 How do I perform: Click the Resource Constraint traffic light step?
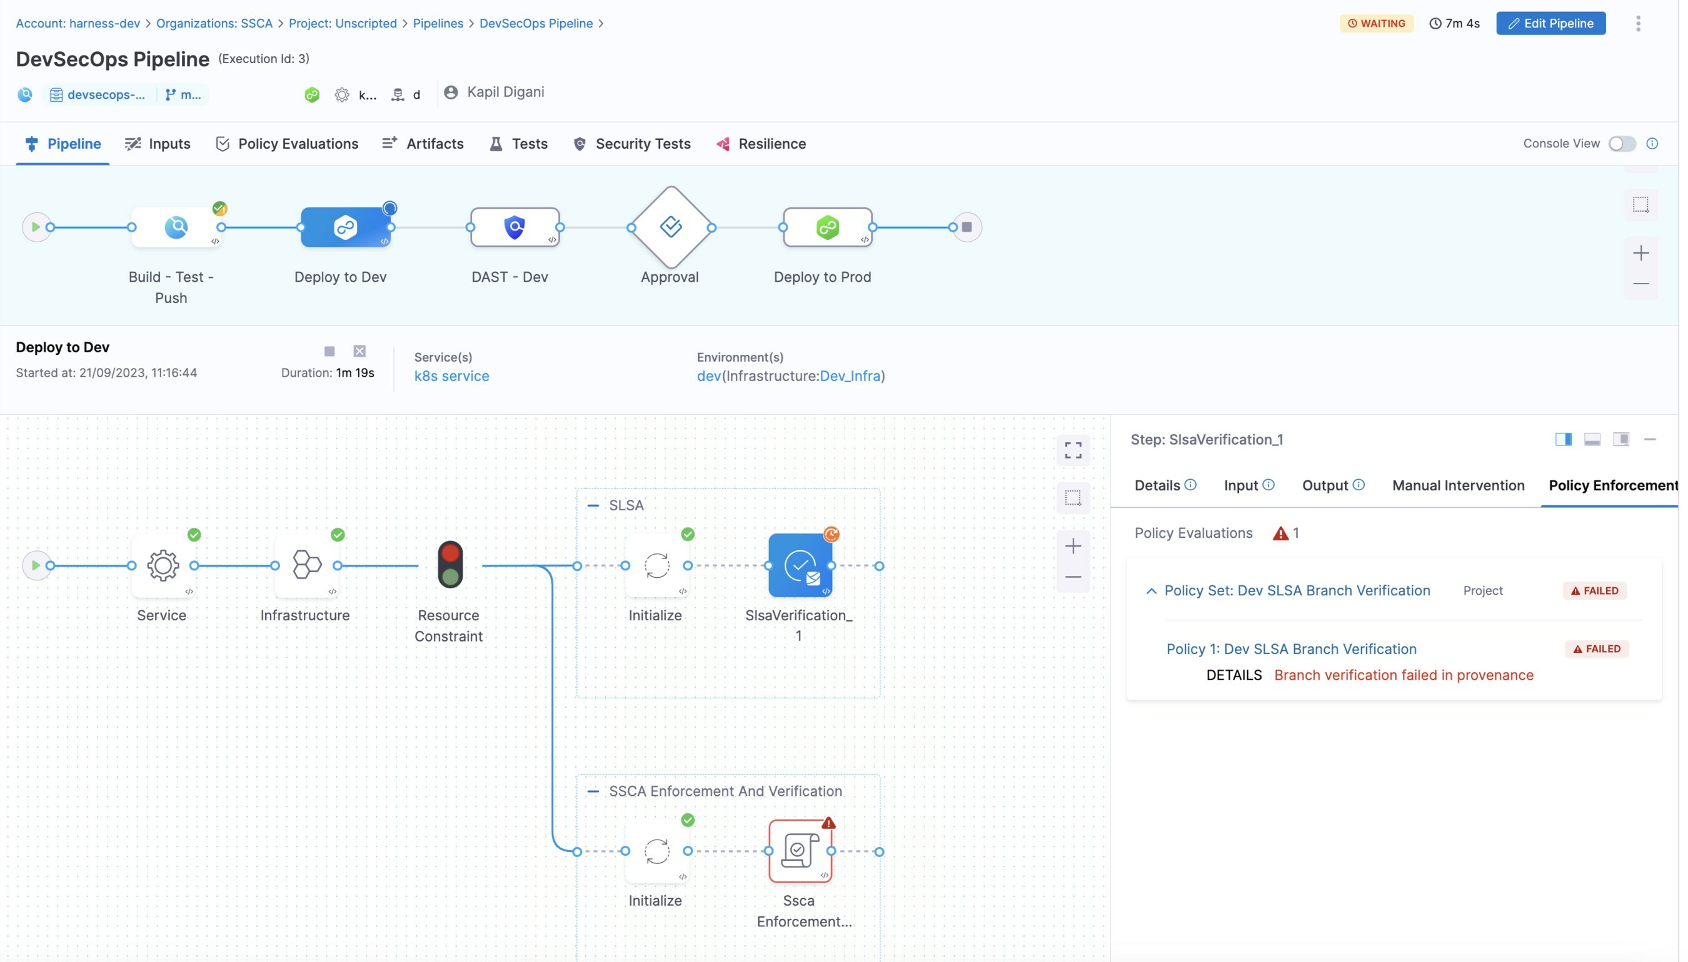point(450,565)
